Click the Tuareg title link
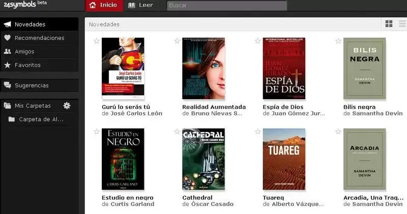The image size is (407, 214). coord(273,198)
